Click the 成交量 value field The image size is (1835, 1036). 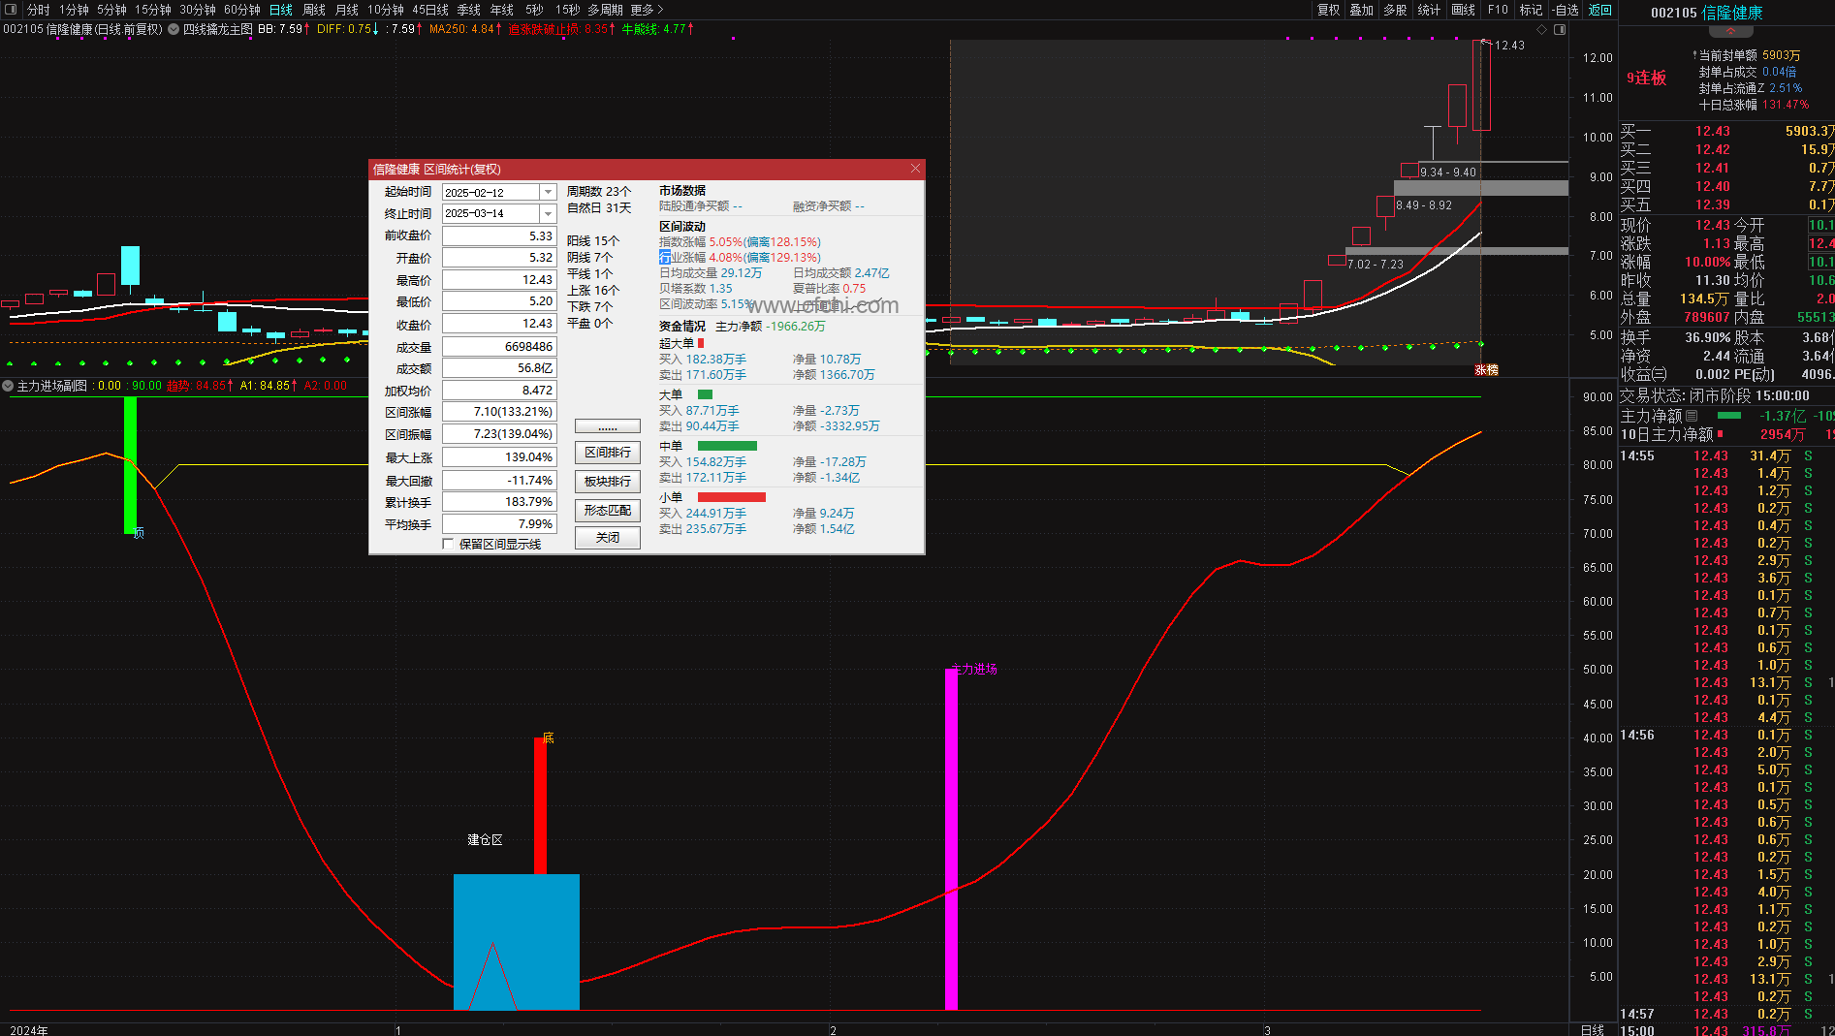coord(499,346)
